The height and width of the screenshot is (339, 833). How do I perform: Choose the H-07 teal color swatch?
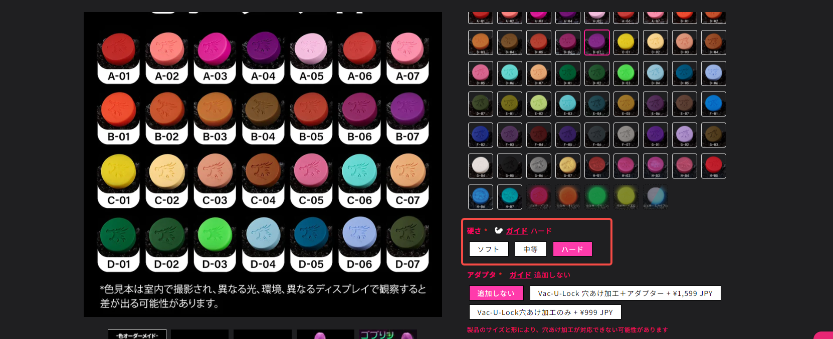pyautogui.click(x=510, y=196)
